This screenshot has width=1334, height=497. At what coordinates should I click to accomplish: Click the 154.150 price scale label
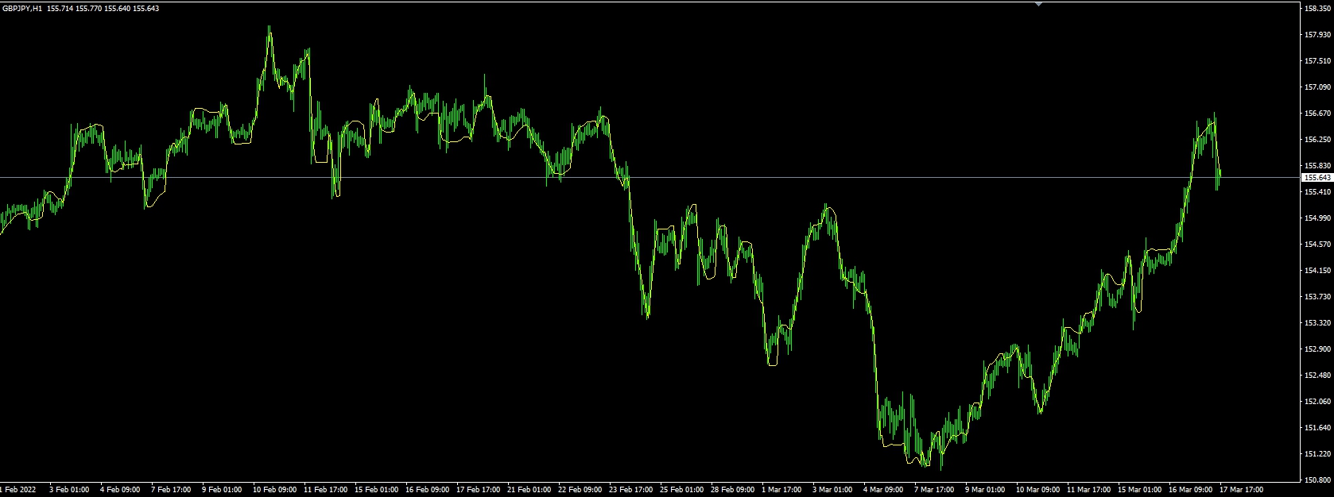(x=1318, y=271)
